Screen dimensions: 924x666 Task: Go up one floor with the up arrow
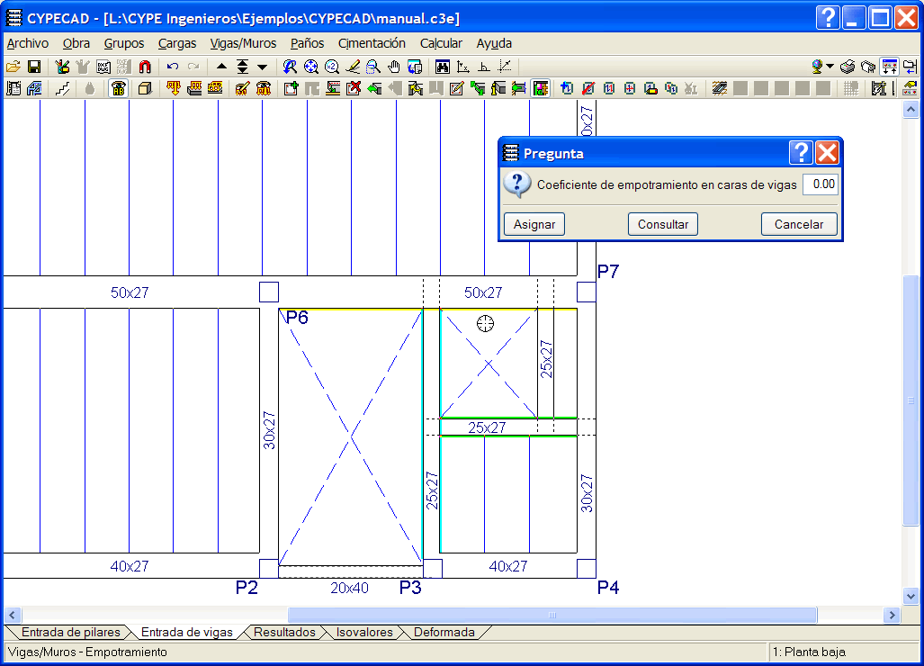(x=221, y=67)
